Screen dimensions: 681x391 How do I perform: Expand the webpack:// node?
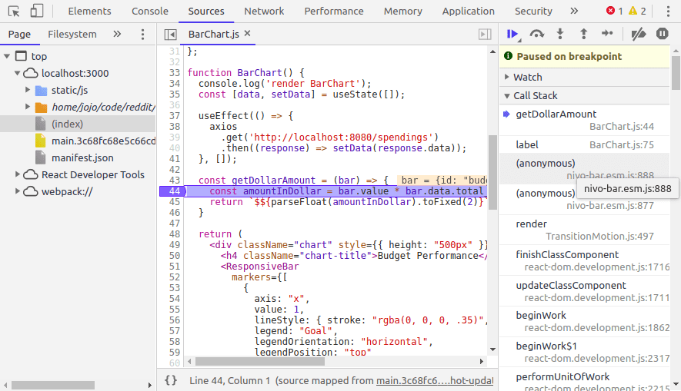[18, 191]
